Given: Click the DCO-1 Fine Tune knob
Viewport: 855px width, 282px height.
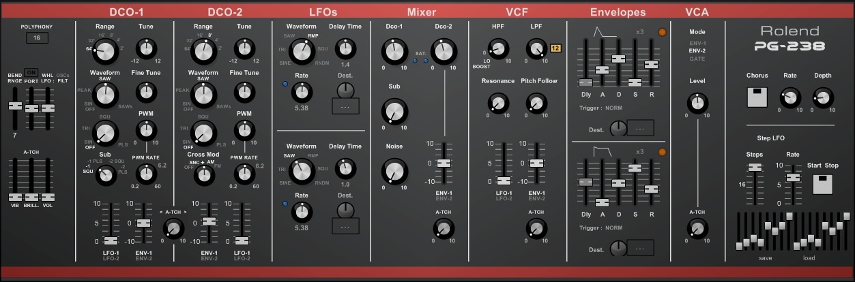Looking at the screenshot, I should click(146, 92).
